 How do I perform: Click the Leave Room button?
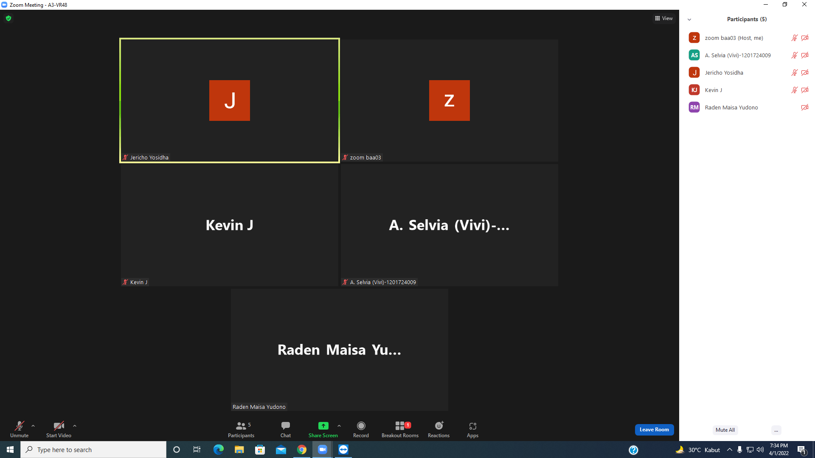654,430
